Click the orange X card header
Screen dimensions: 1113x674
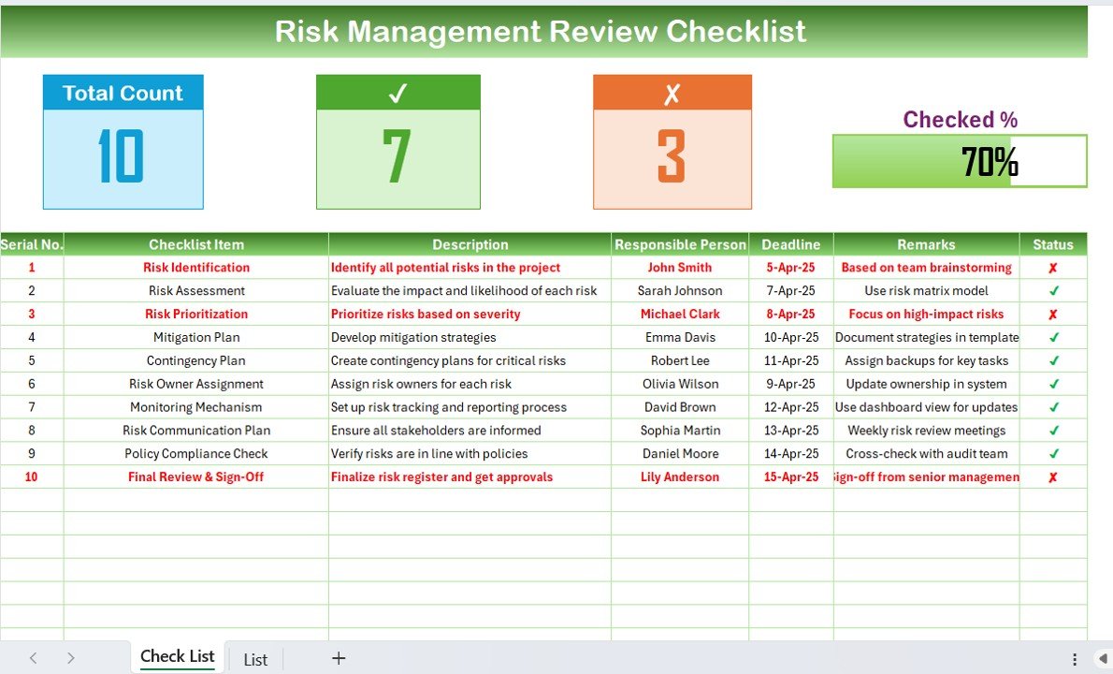[x=672, y=93]
